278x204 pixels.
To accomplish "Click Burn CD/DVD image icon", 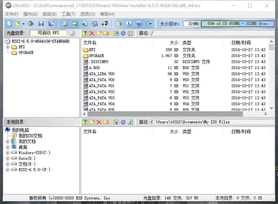I will tap(105, 24).
